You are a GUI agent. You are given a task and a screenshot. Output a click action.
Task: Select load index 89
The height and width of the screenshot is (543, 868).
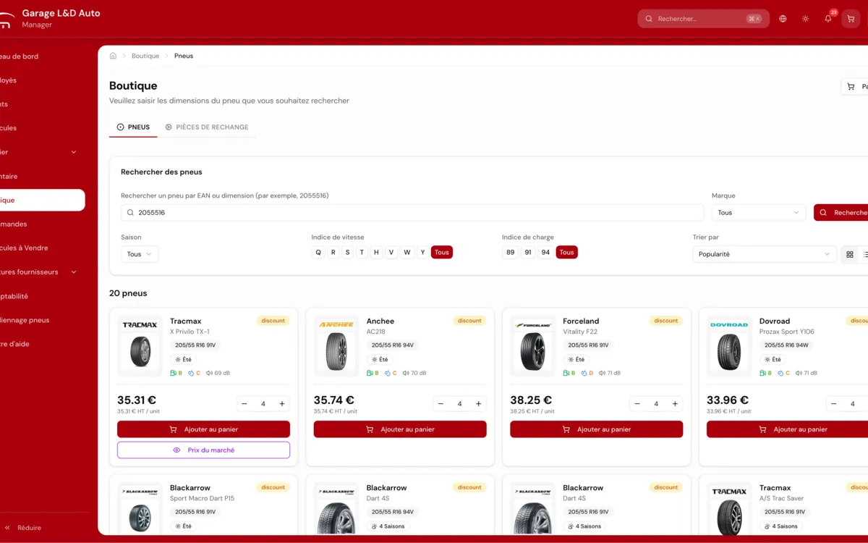point(511,253)
